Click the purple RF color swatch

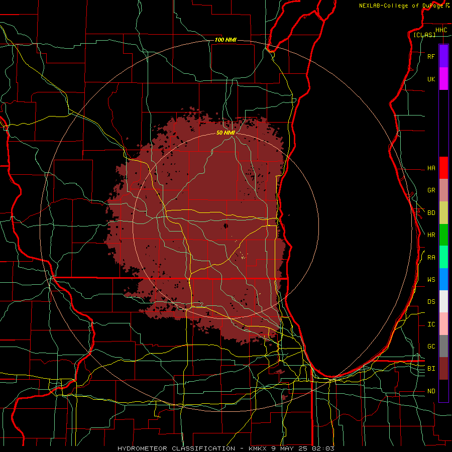pos(443,56)
